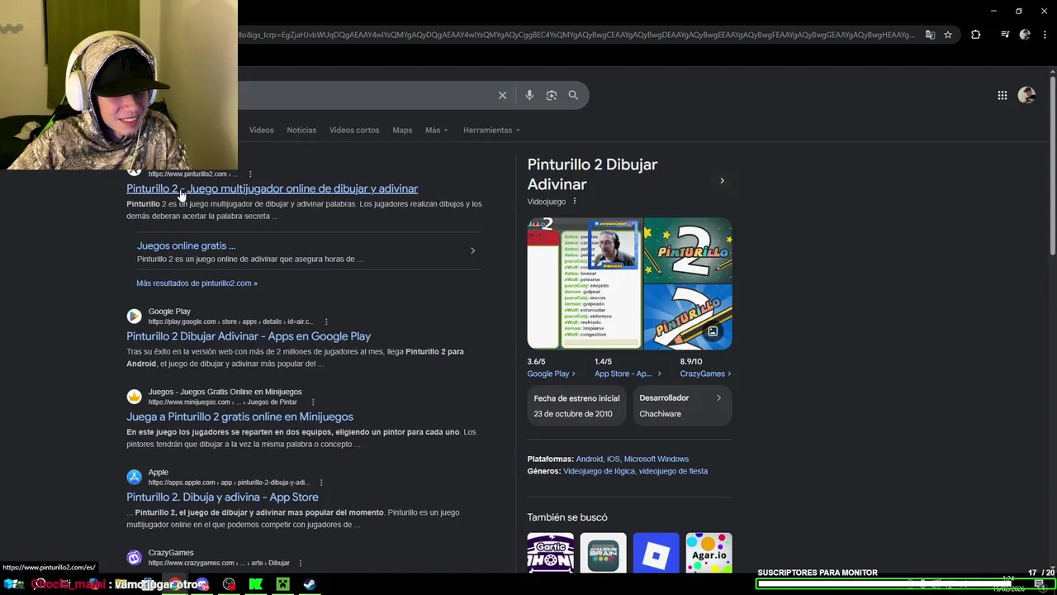Click the page vertical scrollbar
The image size is (1057, 595).
coord(1052,165)
